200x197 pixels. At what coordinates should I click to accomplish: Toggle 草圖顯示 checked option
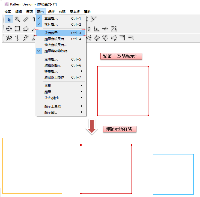(51, 19)
